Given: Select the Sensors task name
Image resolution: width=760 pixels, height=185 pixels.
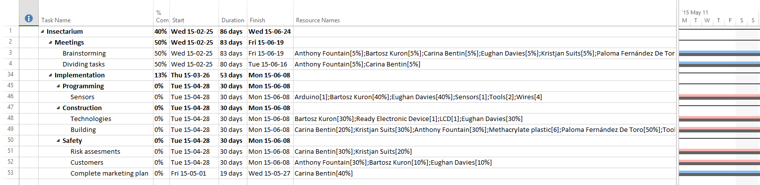Looking at the screenshot, I should [82, 97].
